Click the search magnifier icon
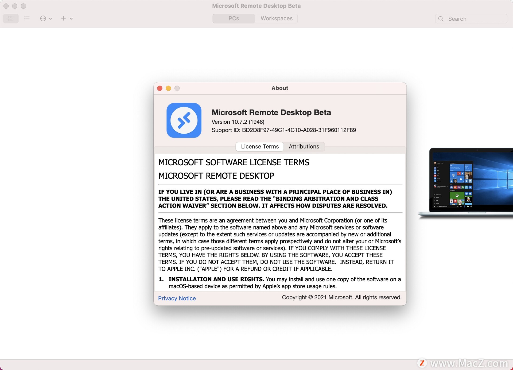 [441, 19]
